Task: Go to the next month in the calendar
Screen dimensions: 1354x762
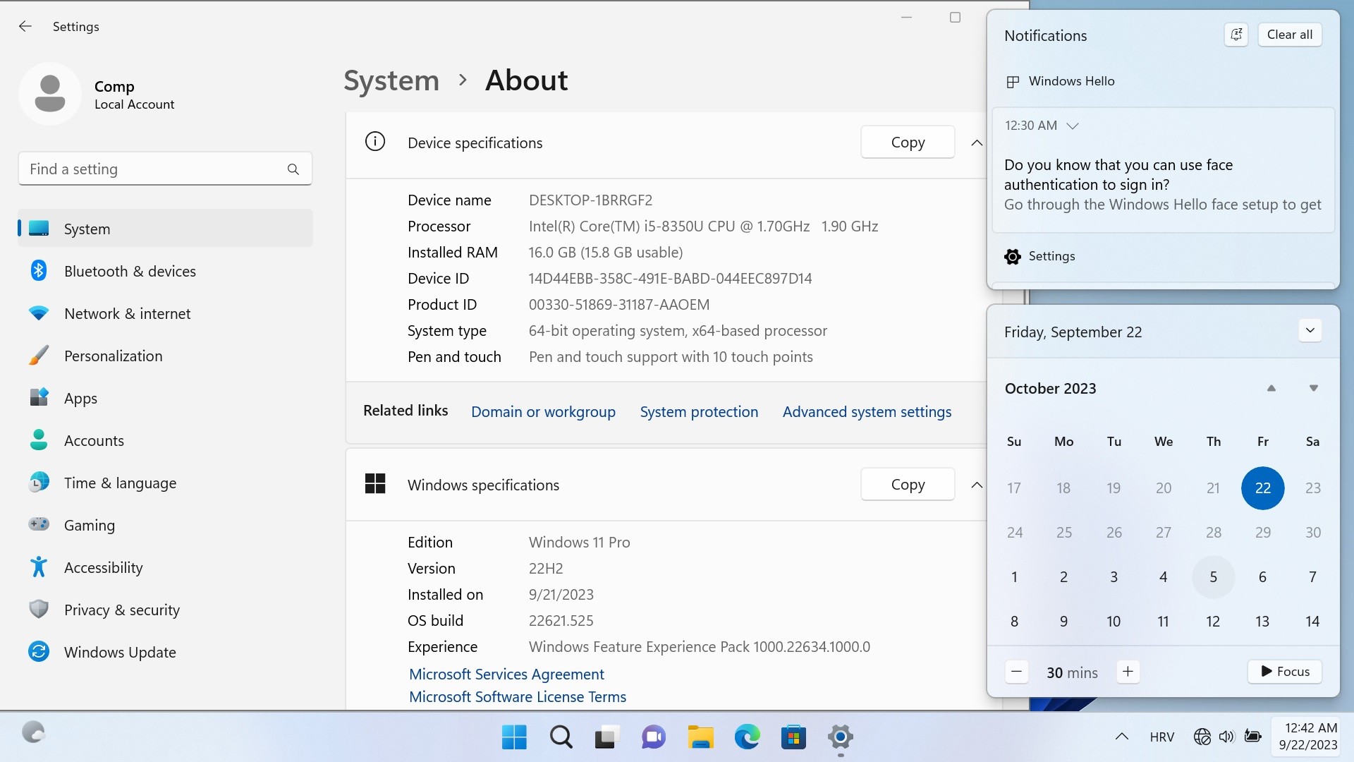Action: click(1313, 388)
